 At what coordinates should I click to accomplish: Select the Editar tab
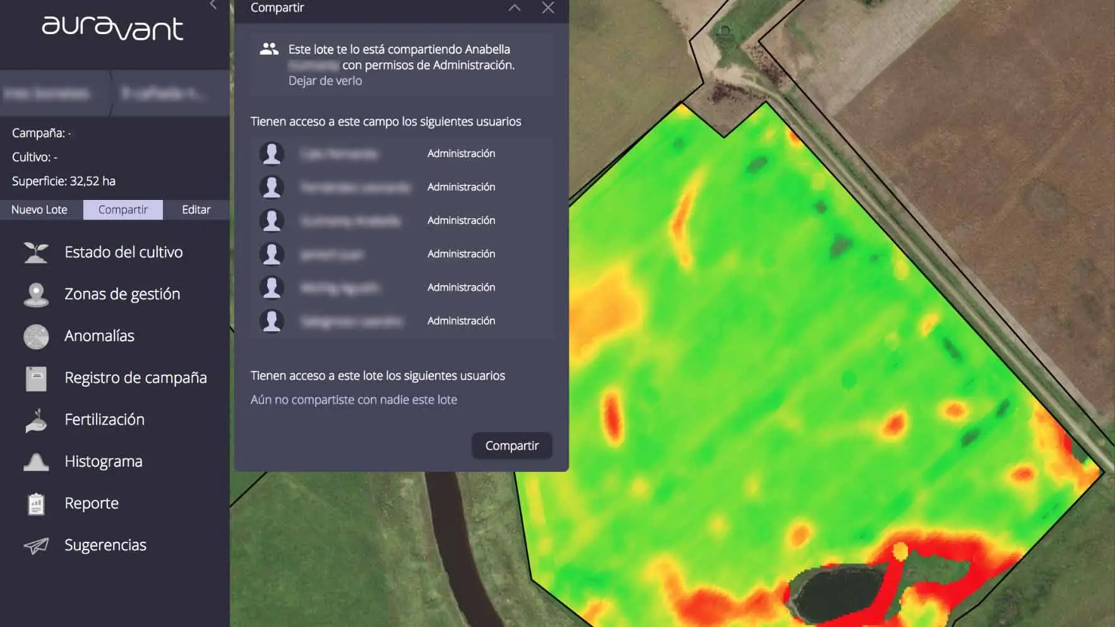(x=196, y=209)
